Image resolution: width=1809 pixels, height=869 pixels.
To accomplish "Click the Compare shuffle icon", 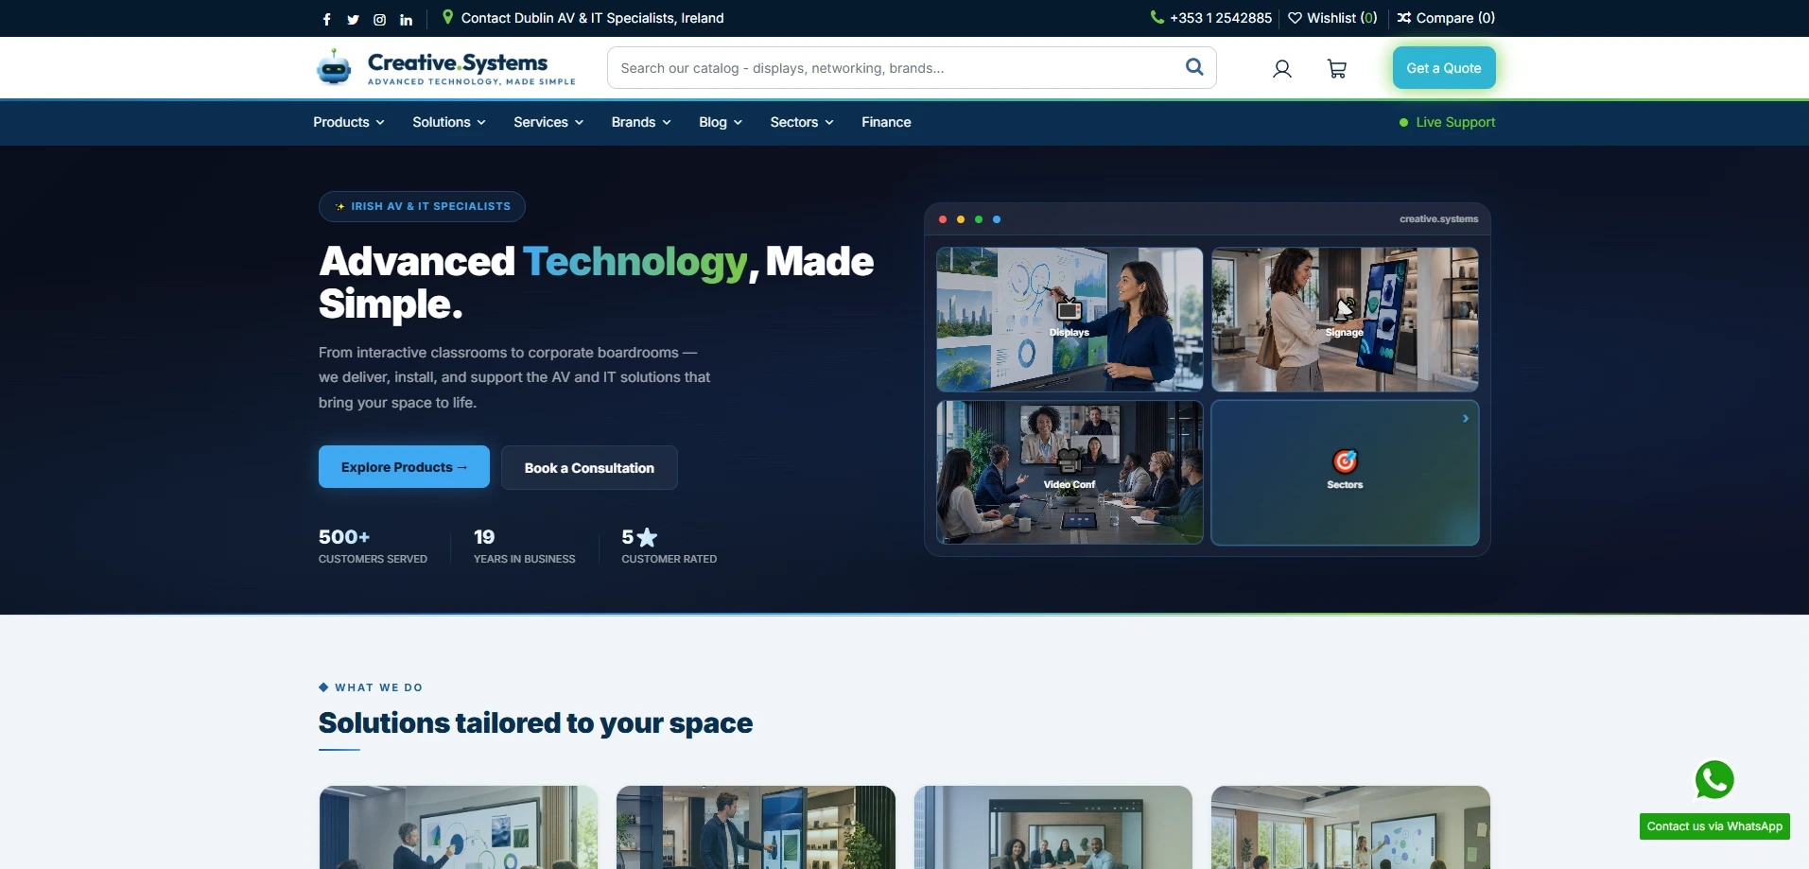I will 1404,18.
